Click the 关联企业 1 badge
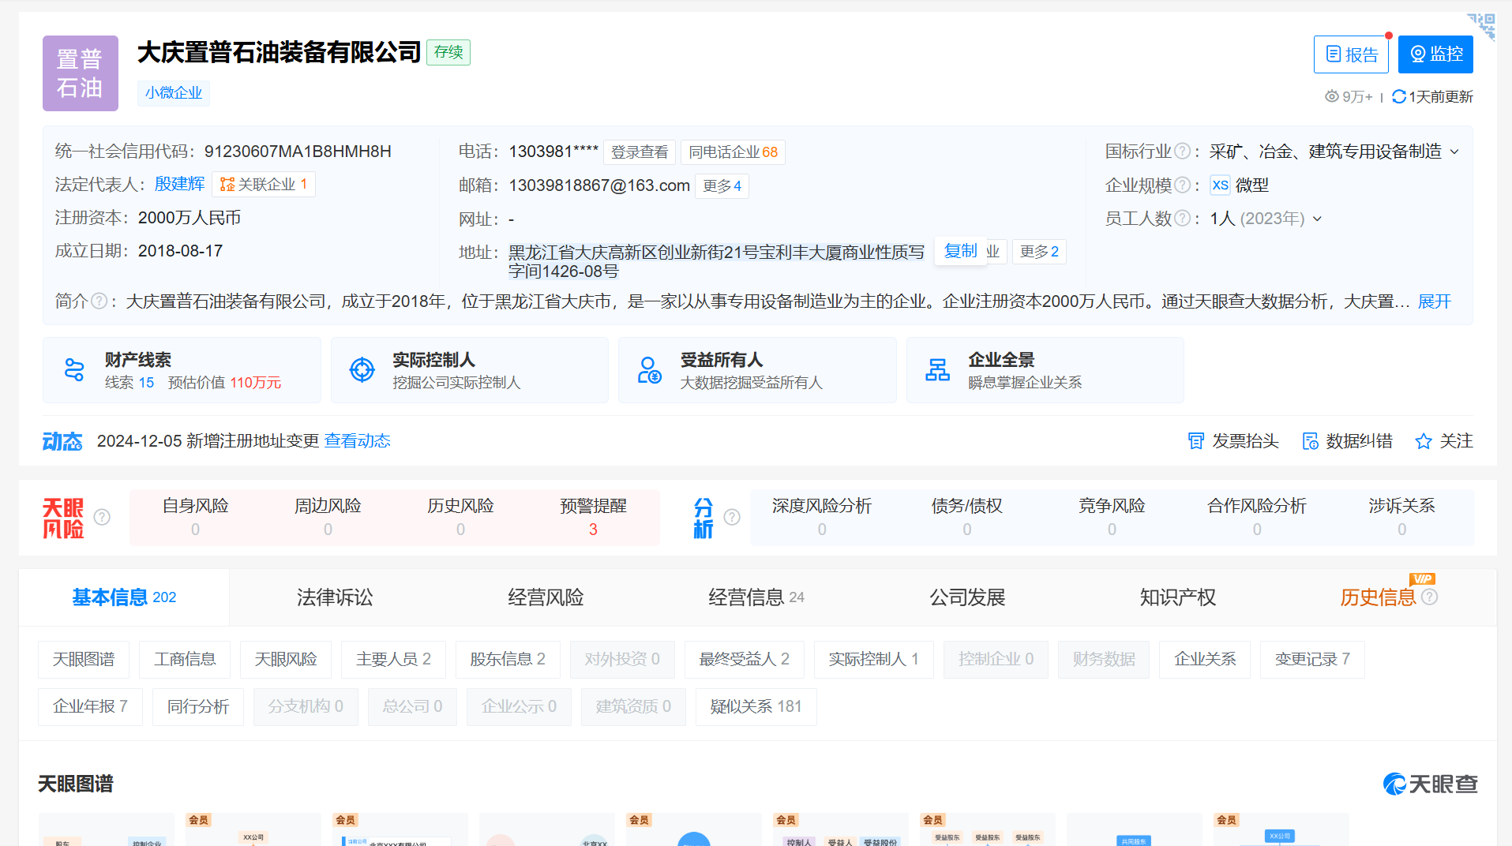 (x=264, y=184)
